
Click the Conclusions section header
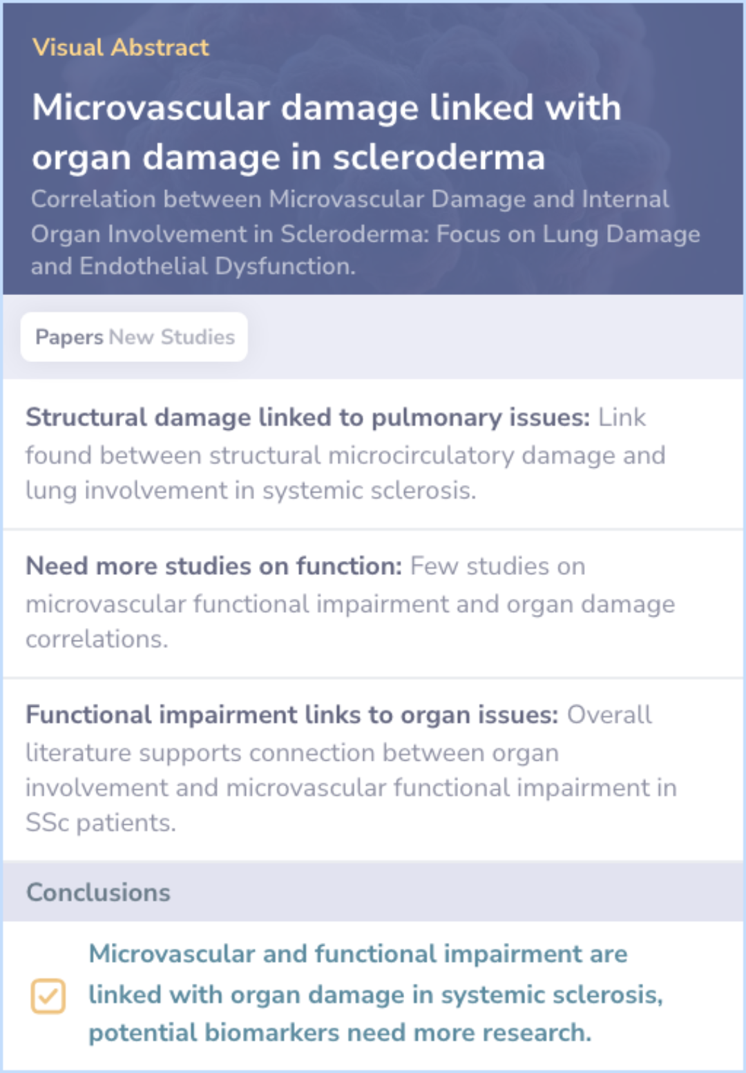(98, 892)
